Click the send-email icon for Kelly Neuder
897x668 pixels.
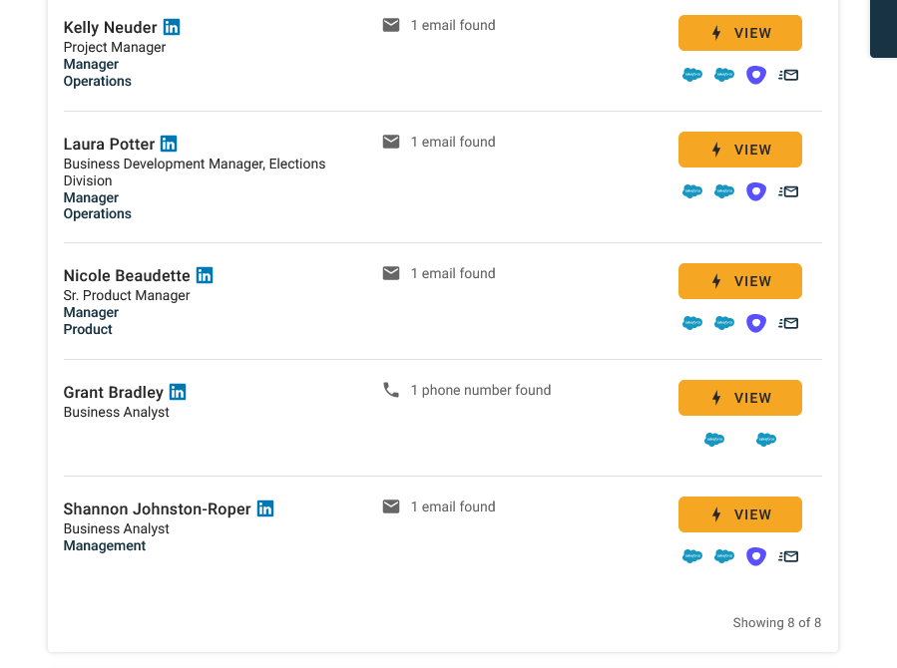pos(788,75)
